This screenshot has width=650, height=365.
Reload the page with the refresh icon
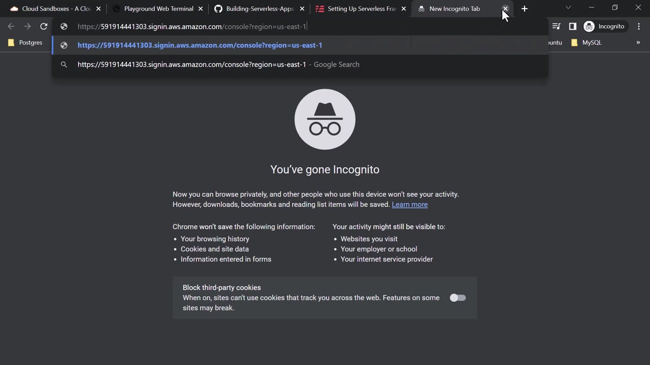44,26
